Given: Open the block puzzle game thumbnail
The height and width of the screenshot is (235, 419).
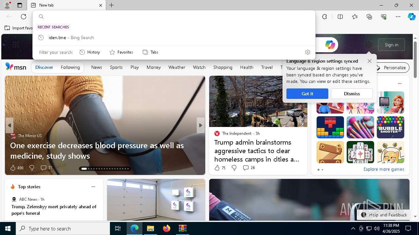Looking at the screenshot, I should (330, 127).
